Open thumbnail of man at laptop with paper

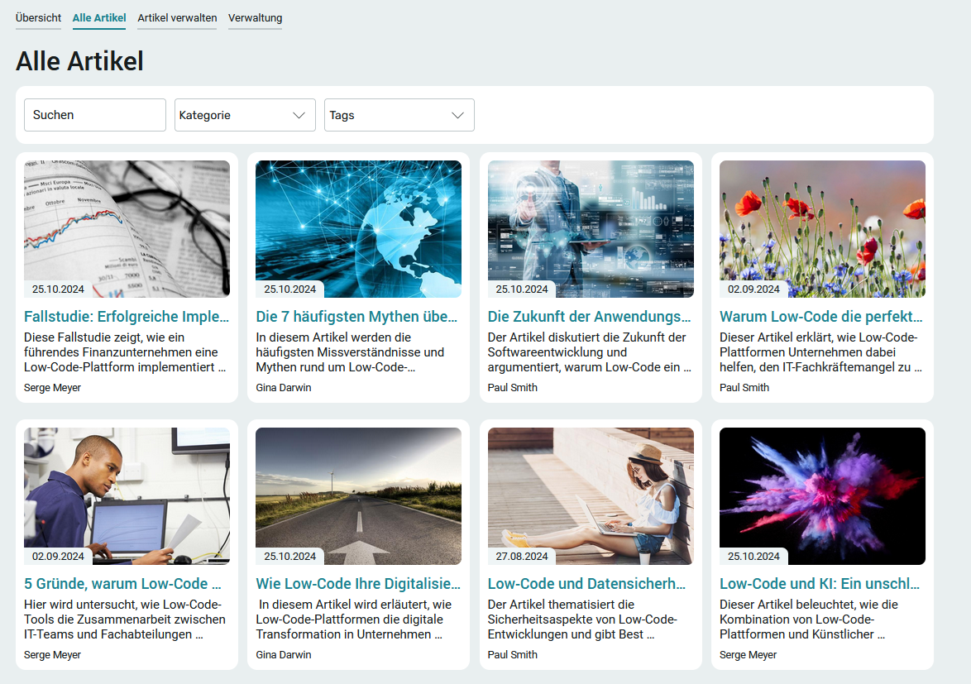click(x=127, y=496)
